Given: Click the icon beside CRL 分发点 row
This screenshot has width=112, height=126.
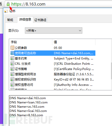Looking at the screenshot, I should (x=12, y=64).
